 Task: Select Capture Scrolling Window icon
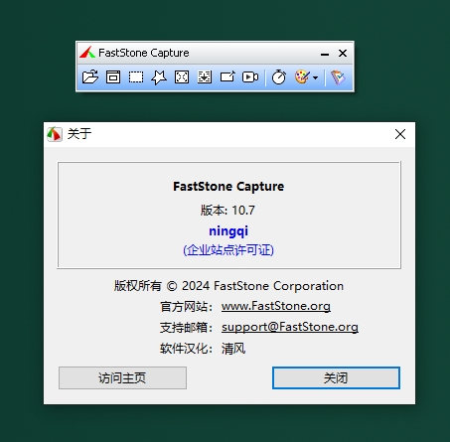pos(205,77)
